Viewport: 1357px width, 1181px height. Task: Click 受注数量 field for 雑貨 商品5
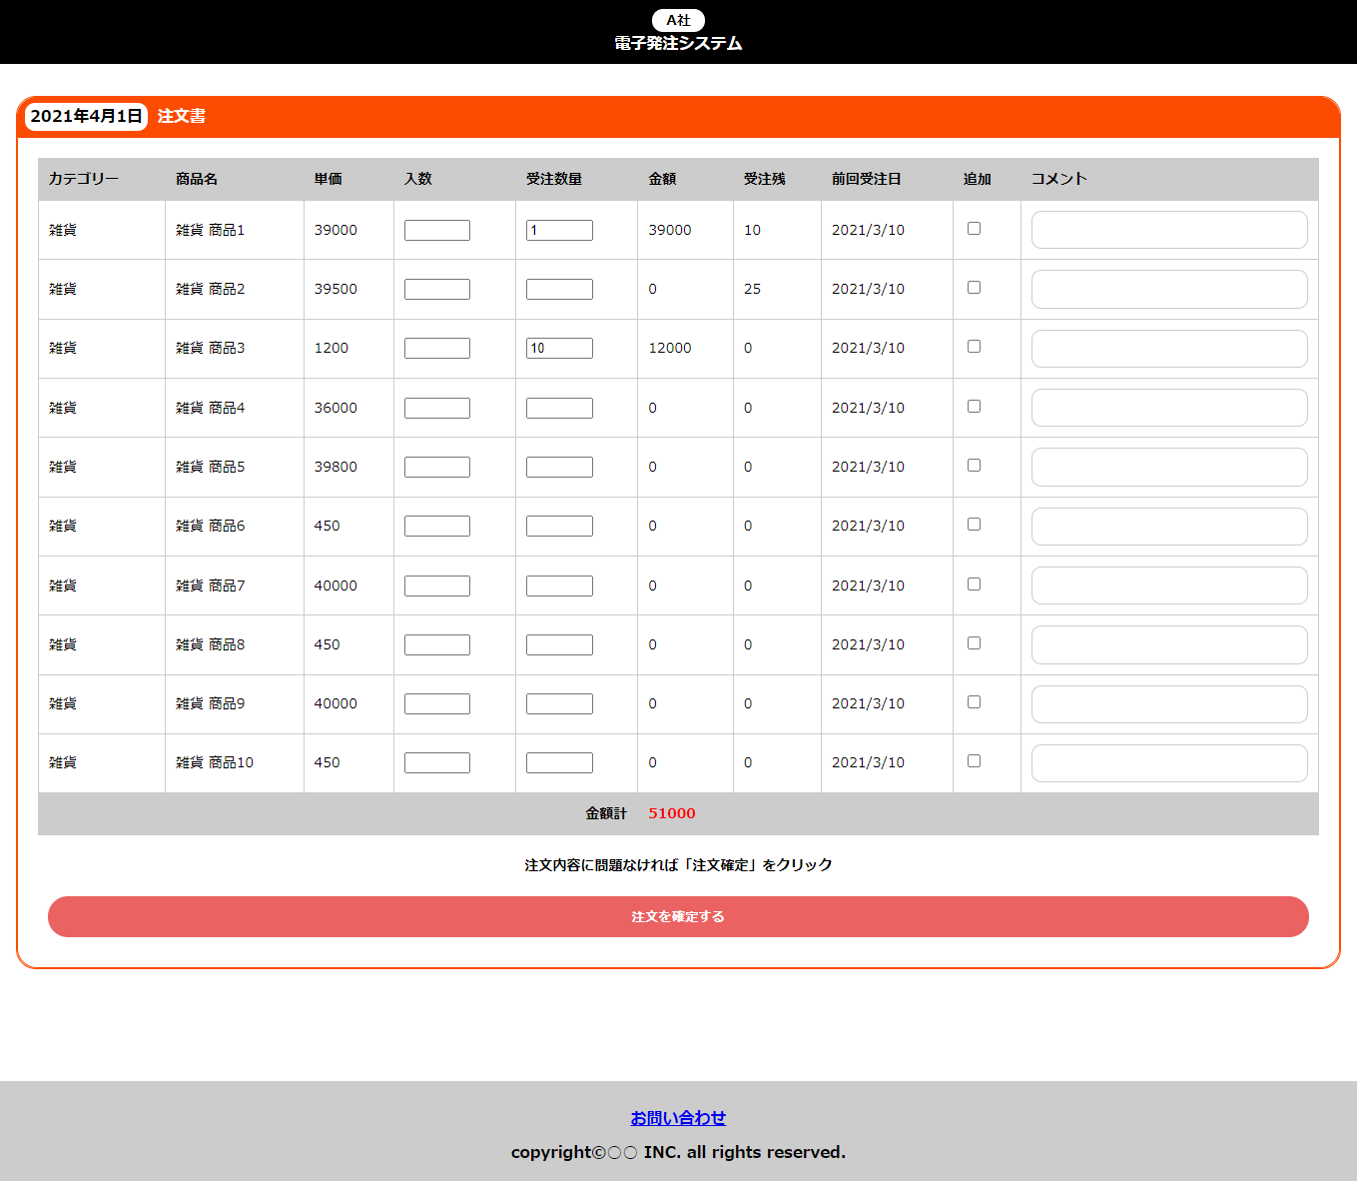tap(559, 467)
